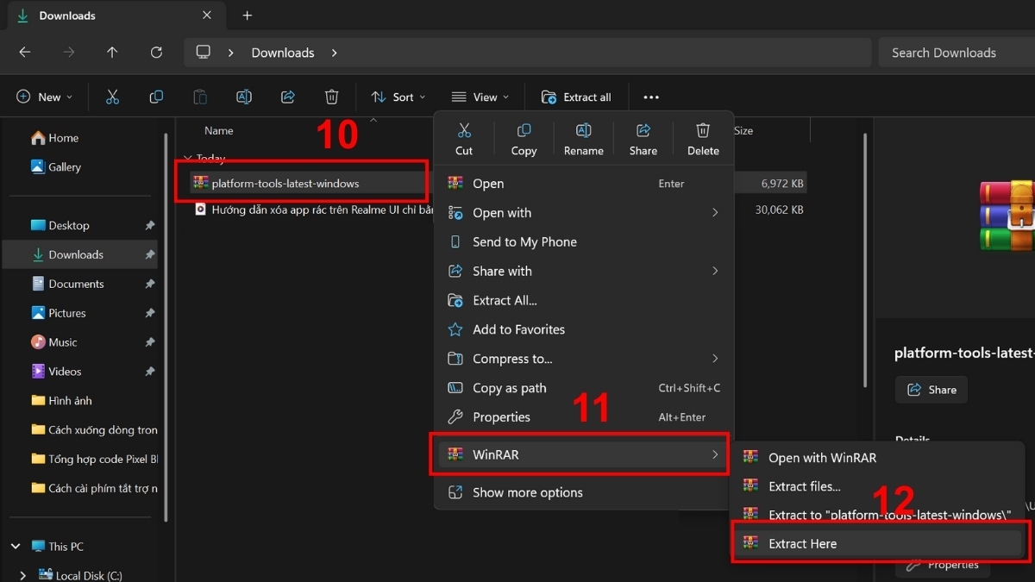Click Show more options entry
The height and width of the screenshot is (582, 1035).
point(527,492)
